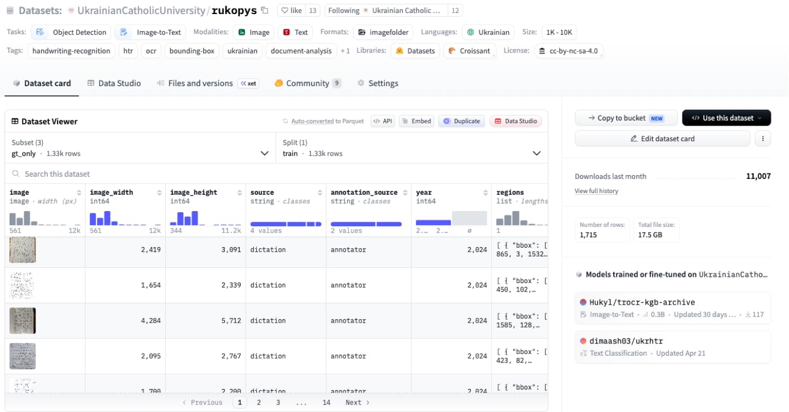
Task: Click the Text modality tag
Action: coord(295,32)
